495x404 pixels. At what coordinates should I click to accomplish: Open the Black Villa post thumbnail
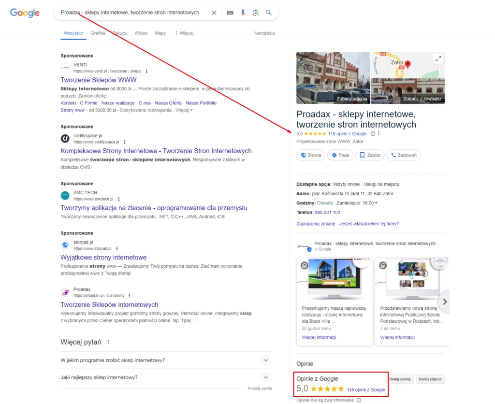click(335, 278)
